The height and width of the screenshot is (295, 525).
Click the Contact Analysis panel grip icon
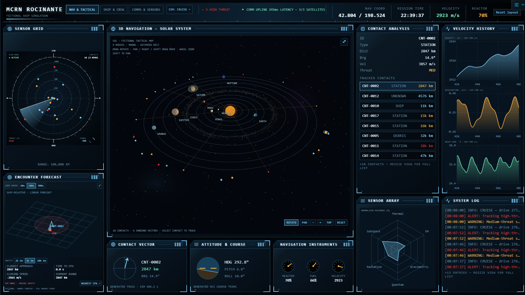[x=429, y=29]
